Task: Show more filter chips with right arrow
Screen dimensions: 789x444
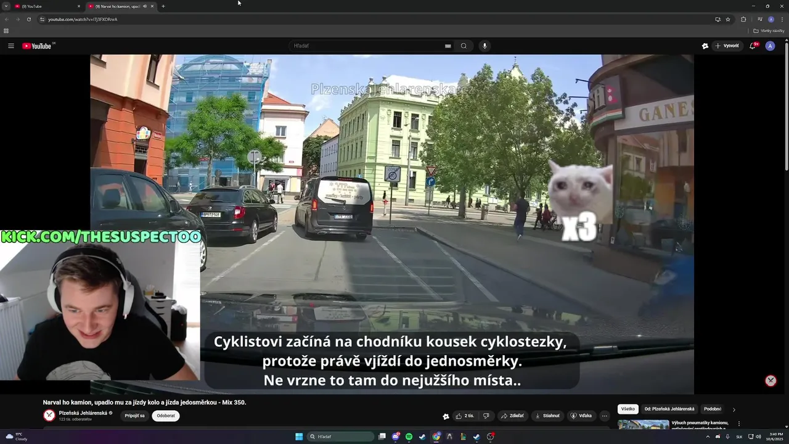Action: pos(734,409)
